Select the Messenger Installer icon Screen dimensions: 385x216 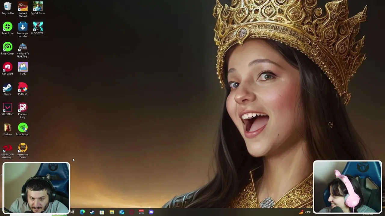tap(23, 30)
